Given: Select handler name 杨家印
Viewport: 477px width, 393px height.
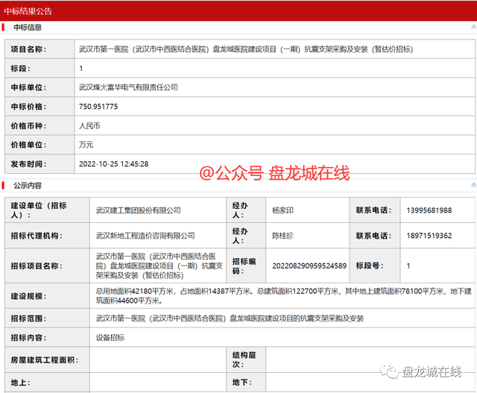Looking at the screenshot, I should pos(282,210).
